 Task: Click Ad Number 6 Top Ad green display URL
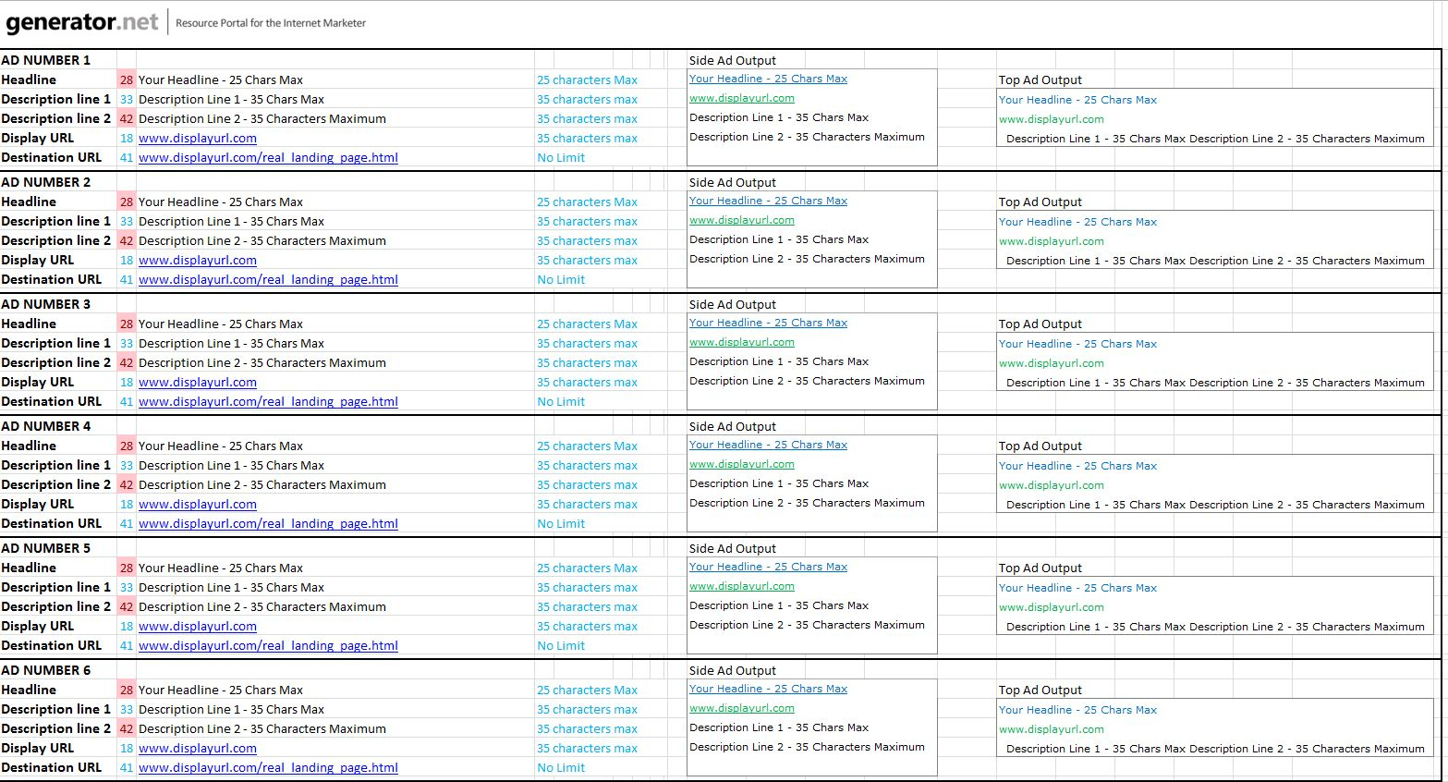1051,729
